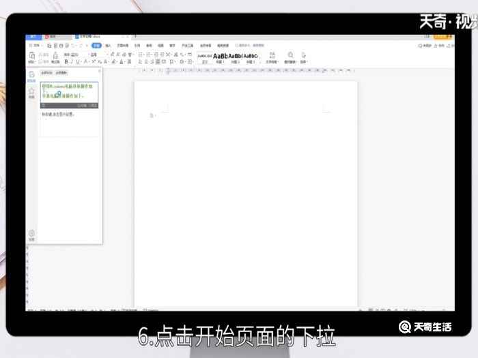Screen dimensions: 478x358
Task: Click the Find and Replace magnifier icon
Action: (290, 55)
